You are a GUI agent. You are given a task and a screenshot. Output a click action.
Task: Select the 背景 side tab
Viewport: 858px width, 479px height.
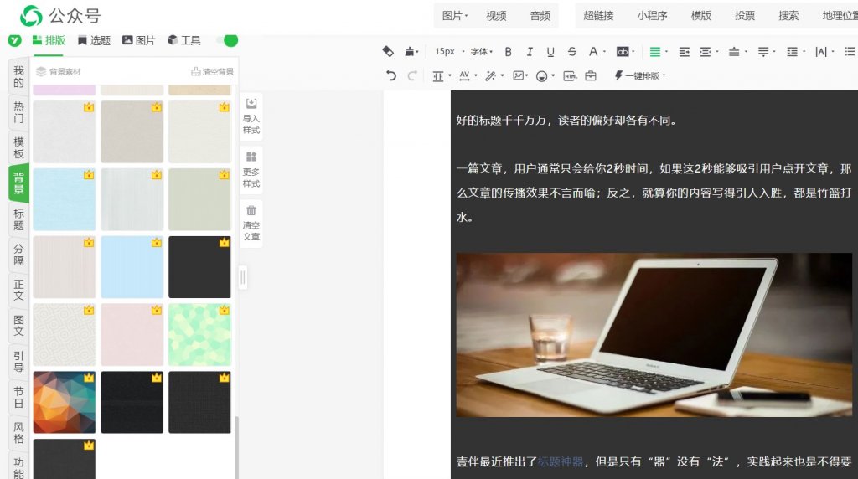tap(18, 183)
